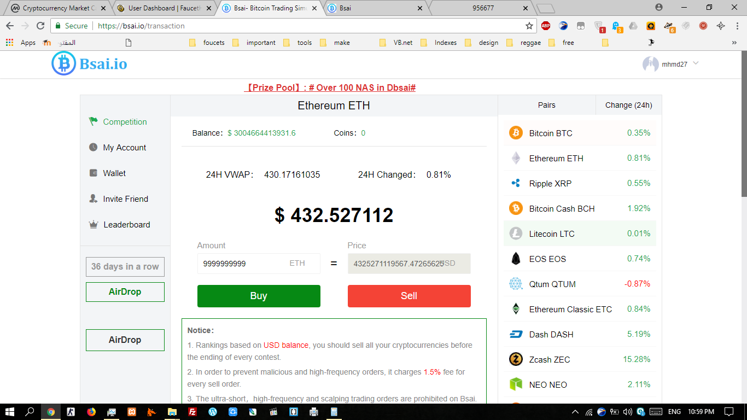The image size is (747, 420).
Task: Click the ETH Amount input field
Action: (259, 264)
